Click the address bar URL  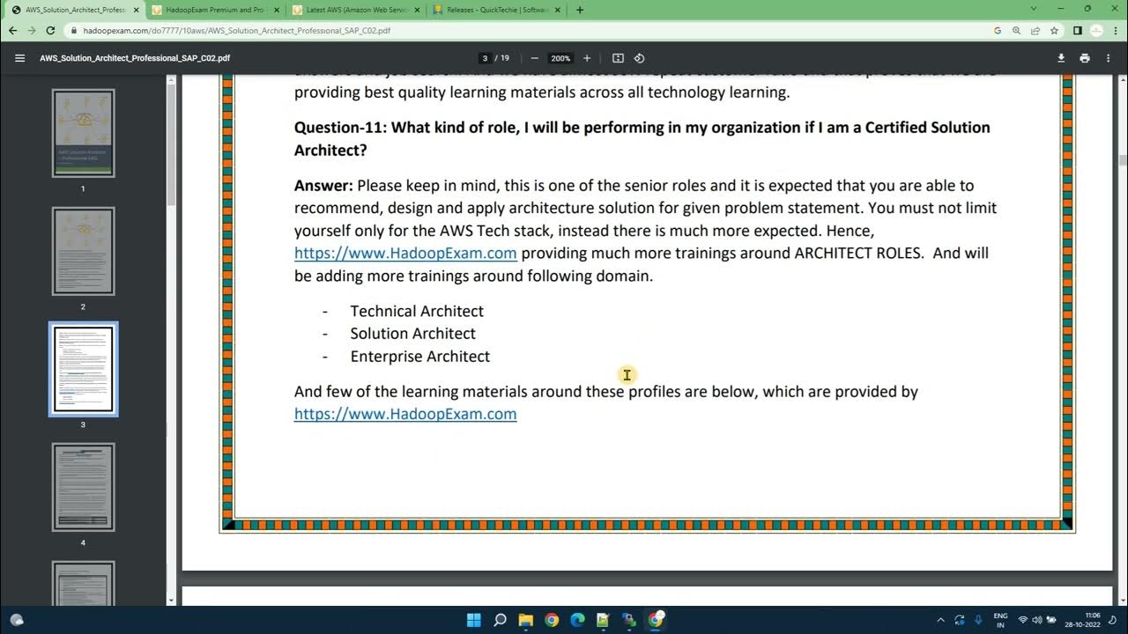[237, 30]
